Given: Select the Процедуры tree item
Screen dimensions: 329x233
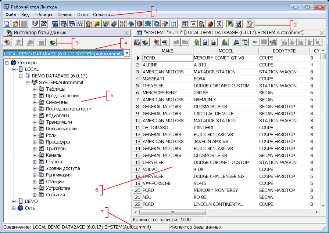Looking at the screenshot, I should 58,142.
